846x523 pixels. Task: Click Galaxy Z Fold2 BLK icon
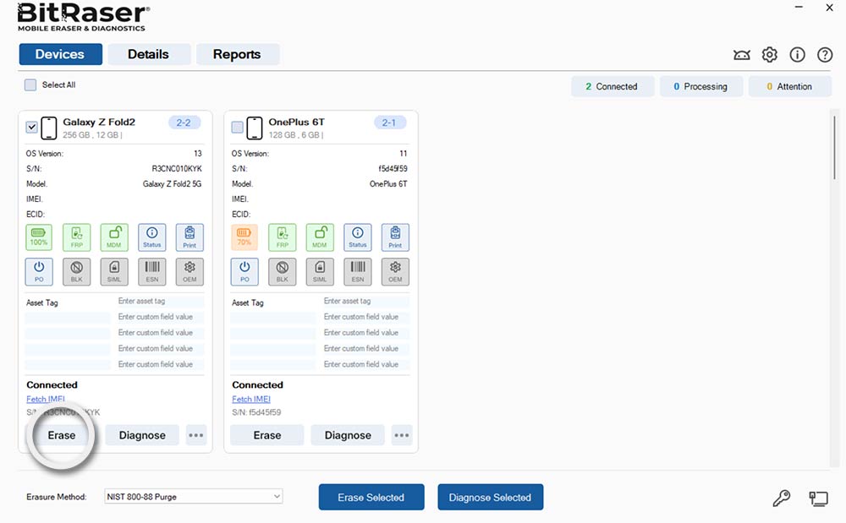tap(77, 271)
